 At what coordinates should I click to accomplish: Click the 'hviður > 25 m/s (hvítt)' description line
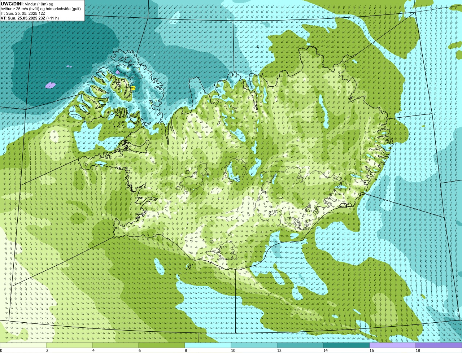click(x=41, y=9)
